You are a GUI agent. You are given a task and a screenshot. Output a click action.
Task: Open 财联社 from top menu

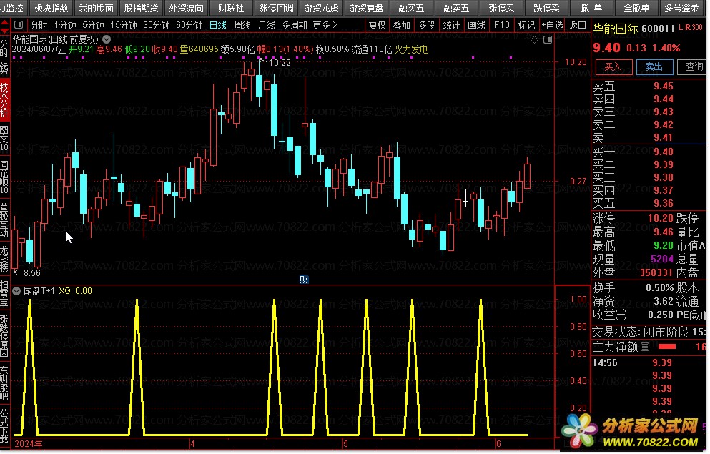click(x=231, y=8)
